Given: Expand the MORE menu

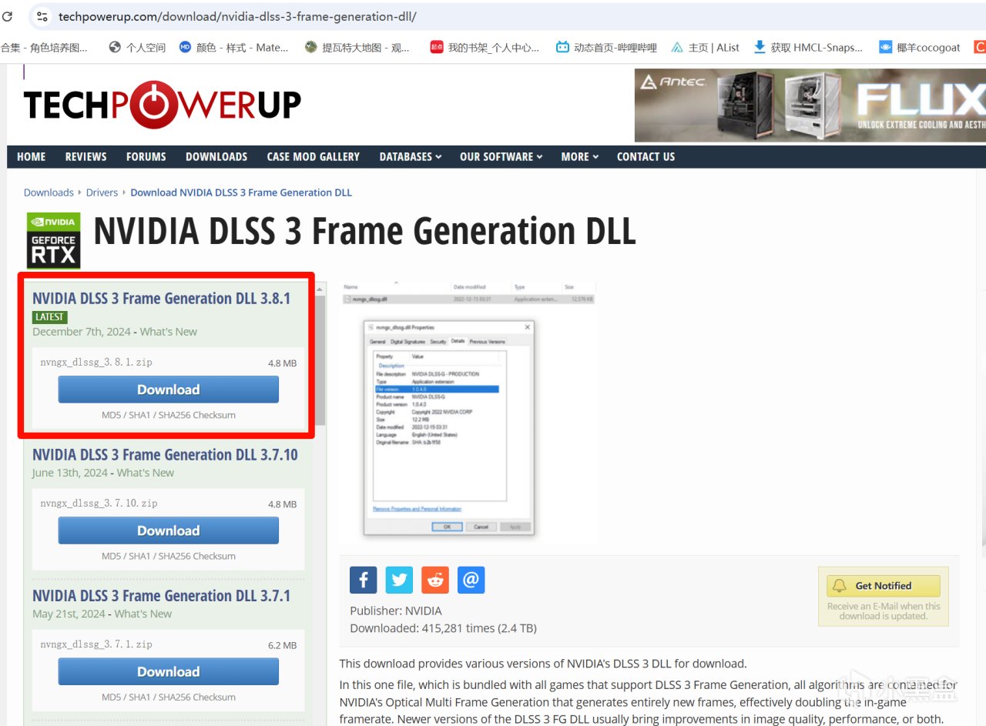Looking at the screenshot, I should pos(580,156).
